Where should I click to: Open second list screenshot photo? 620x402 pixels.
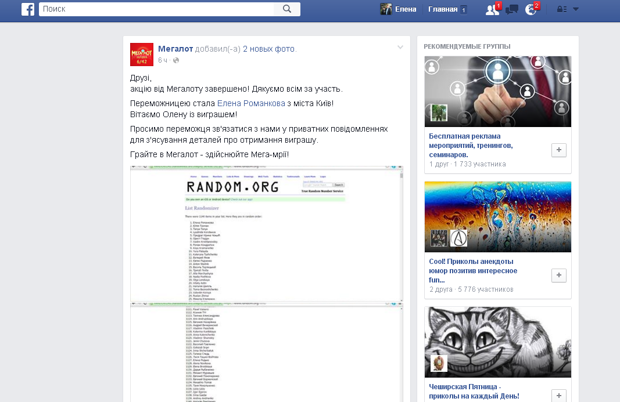click(267, 352)
